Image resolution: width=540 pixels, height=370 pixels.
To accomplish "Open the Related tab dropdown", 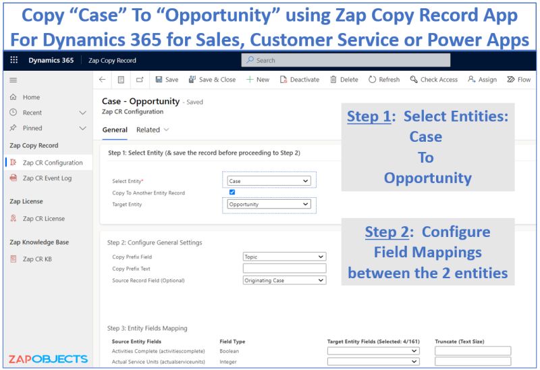I will [153, 130].
